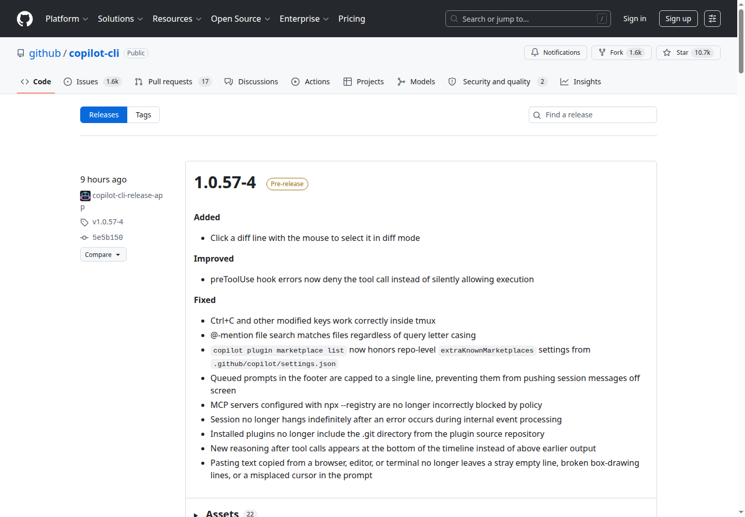Open the Models tab
Screen dimensions: 745x517
416,82
